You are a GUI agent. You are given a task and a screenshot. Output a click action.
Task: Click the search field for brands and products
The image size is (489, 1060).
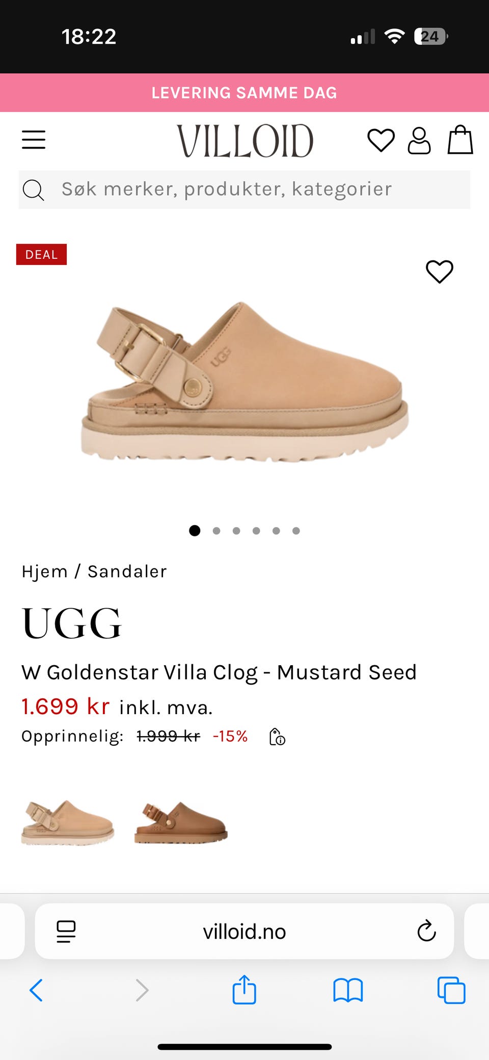[x=244, y=189]
